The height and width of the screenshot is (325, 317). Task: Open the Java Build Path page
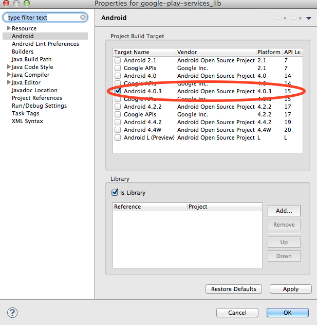[x=32, y=59]
